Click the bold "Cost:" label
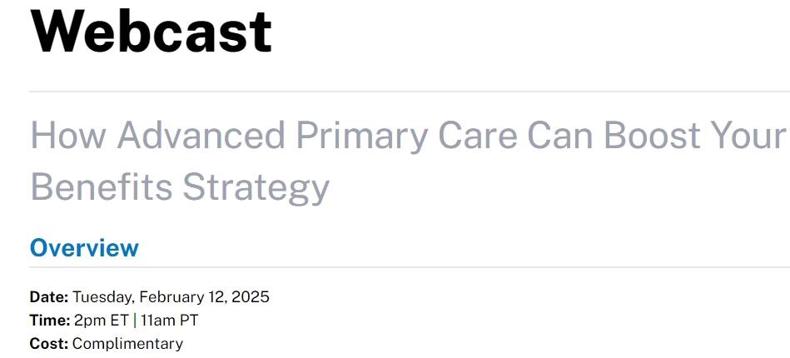 [49, 344]
